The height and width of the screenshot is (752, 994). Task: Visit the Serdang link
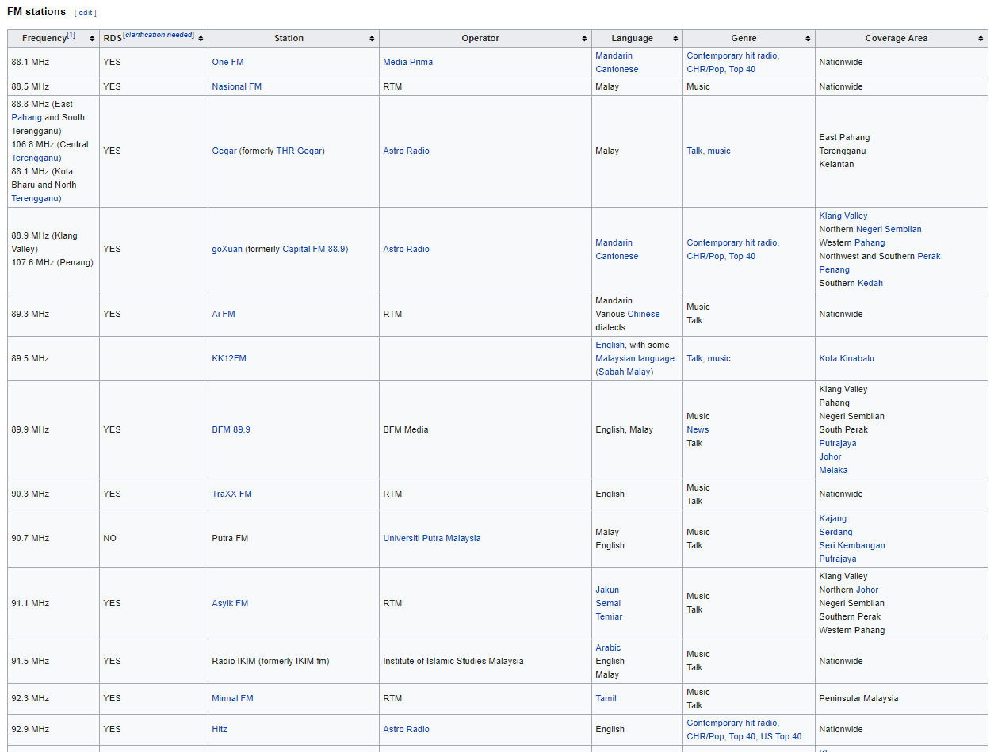[835, 533]
